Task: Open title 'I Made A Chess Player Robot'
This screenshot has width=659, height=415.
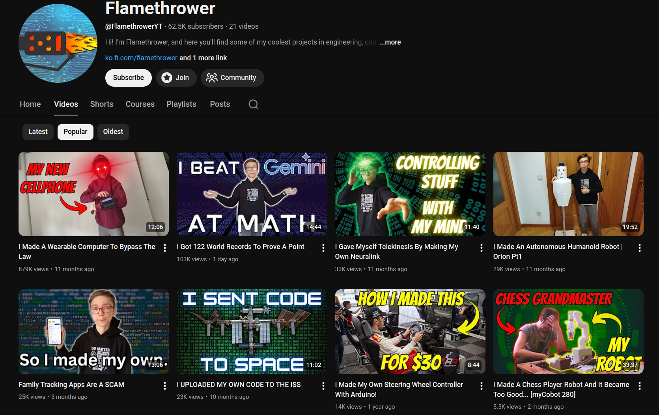Action: point(561,389)
